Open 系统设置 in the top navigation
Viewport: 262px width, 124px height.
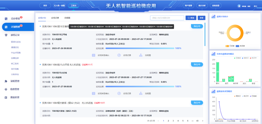216,5
